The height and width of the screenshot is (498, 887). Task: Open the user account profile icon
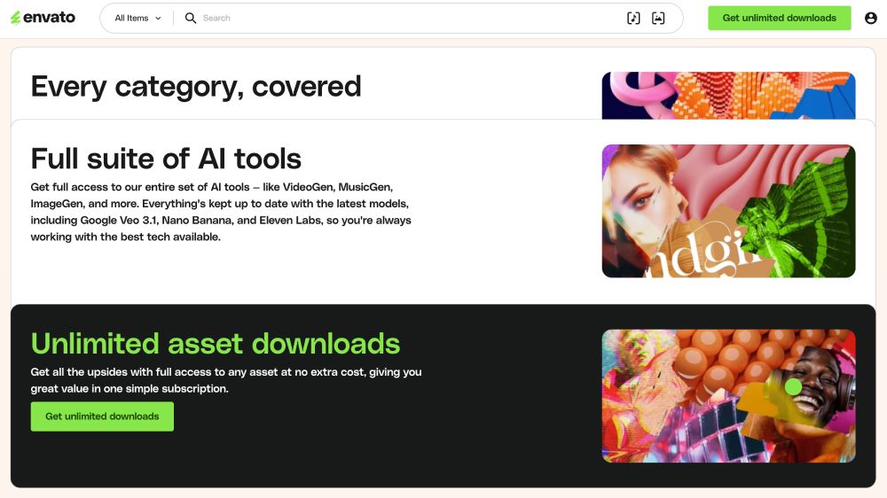[871, 18]
